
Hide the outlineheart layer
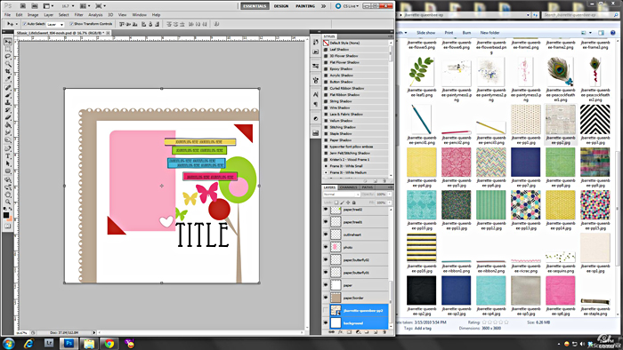click(326, 235)
